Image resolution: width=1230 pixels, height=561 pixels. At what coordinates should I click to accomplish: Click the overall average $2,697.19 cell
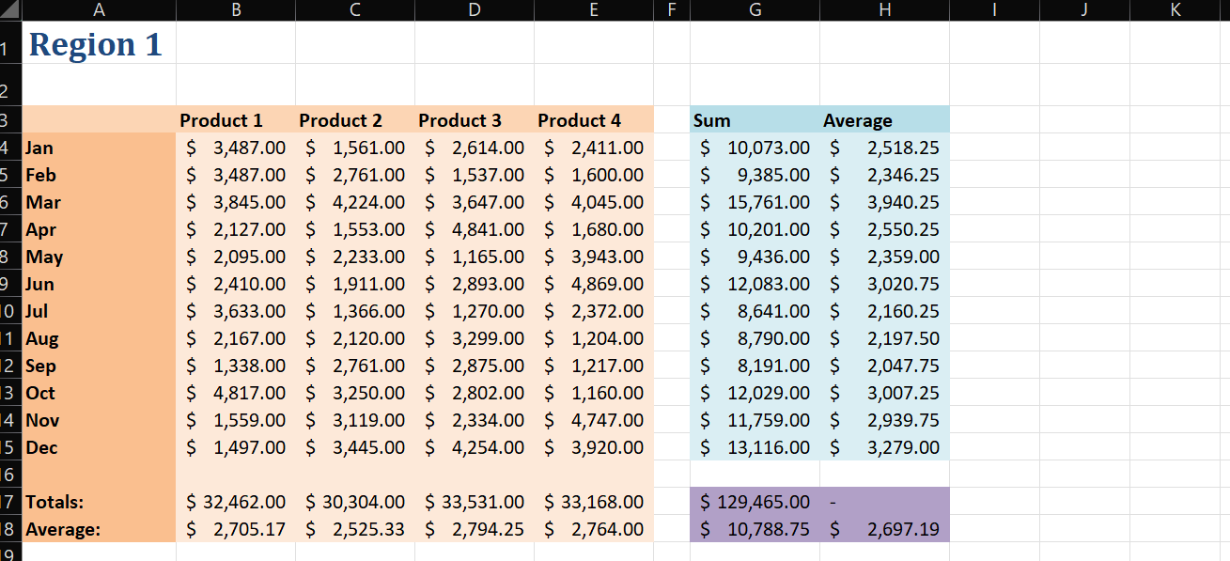click(884, 529)
